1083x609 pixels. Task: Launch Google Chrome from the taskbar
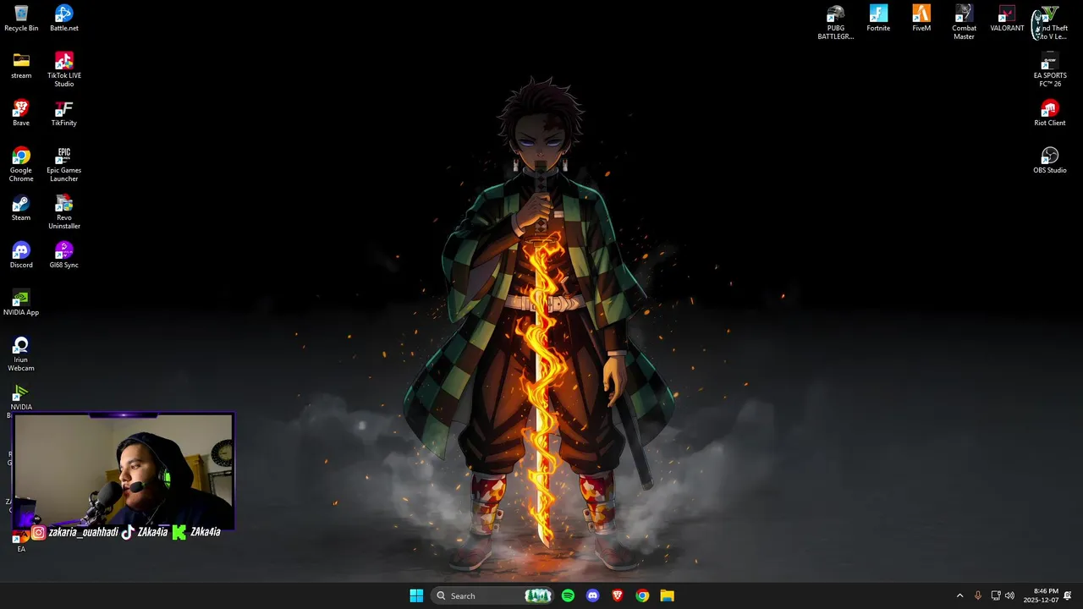click(642, 595)
